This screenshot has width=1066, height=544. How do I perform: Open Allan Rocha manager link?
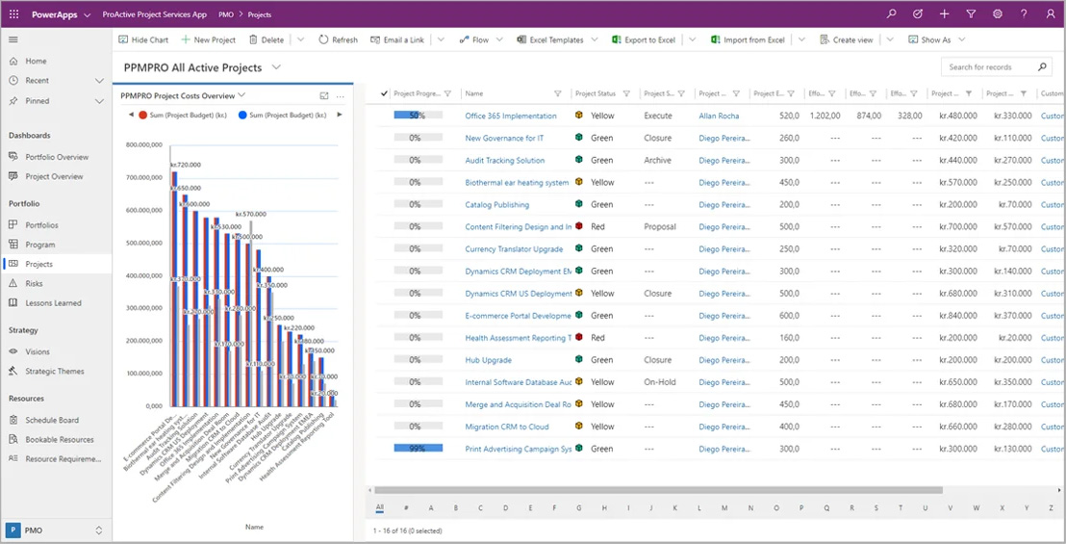coord(719,116)
